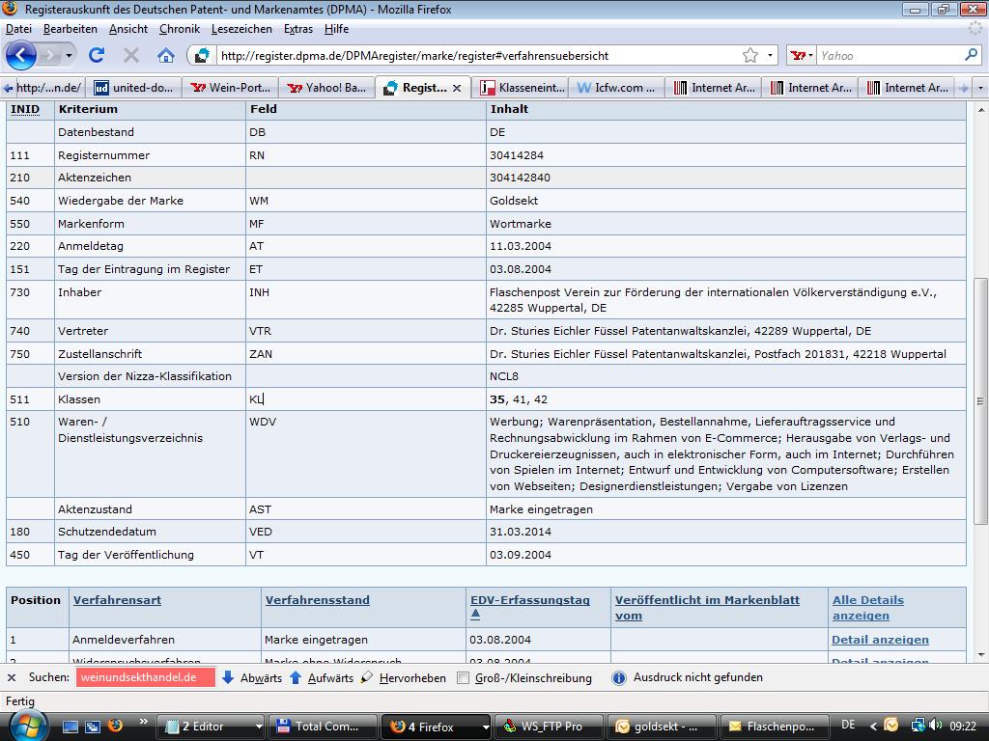Click the 'Alle Details anzeigen' link
Viewport: 989px width, 741px height.
868,608
